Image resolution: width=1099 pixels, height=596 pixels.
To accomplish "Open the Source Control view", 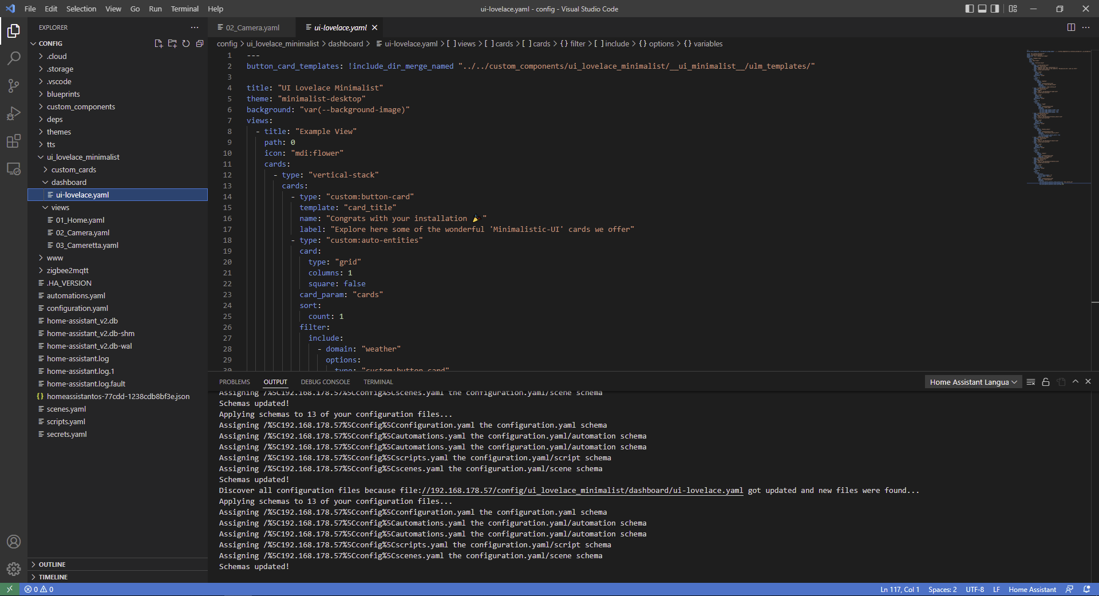I will click(14, 86).
